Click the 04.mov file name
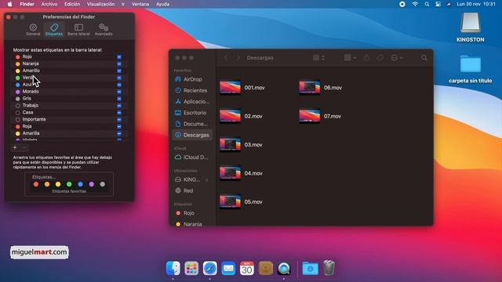This screenshot has height=282, width=502. [253, 173]
